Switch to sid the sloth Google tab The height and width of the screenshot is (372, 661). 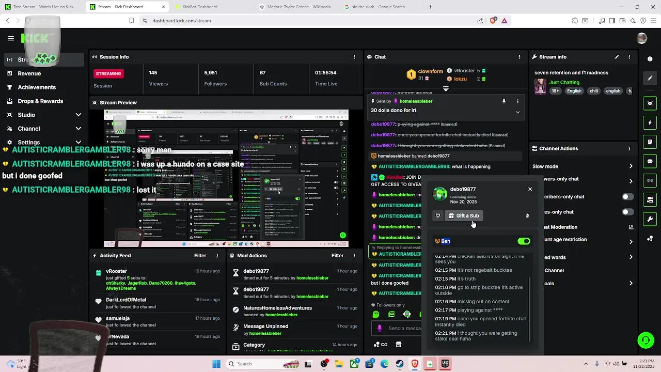(x=381, y=7)
